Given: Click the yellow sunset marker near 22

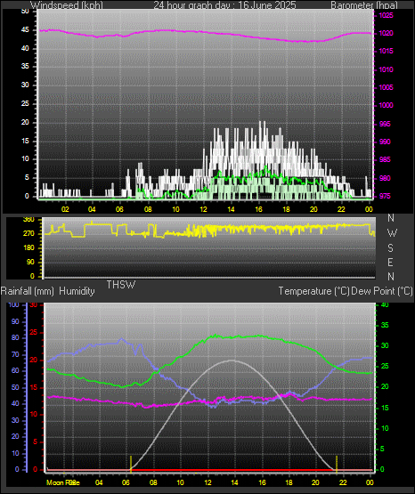Looking at the screenshot, I should pyautogui.click(x=337, y=464).
